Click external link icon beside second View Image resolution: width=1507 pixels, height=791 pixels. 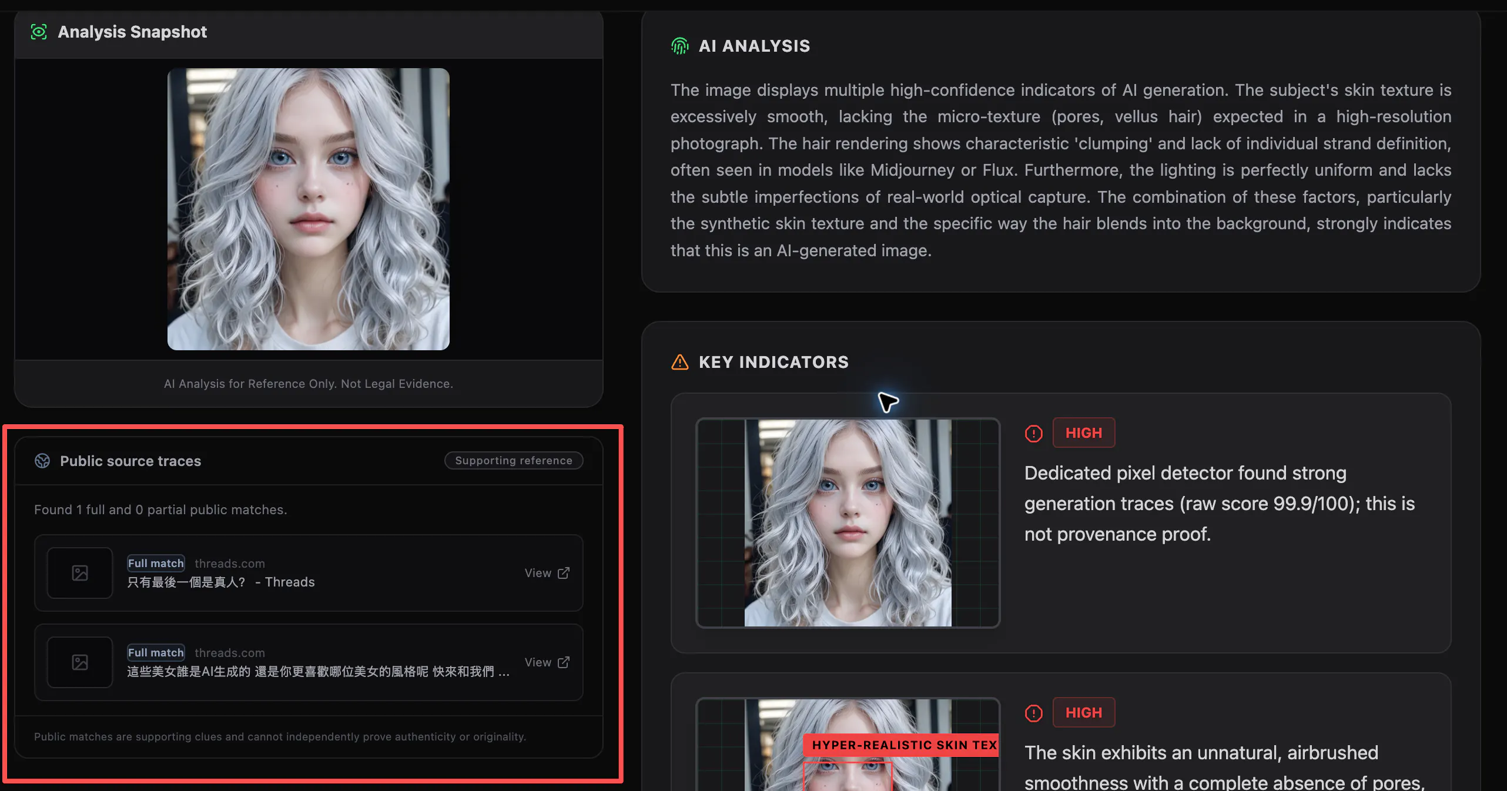pyautogui.click(x=564, y=662)
